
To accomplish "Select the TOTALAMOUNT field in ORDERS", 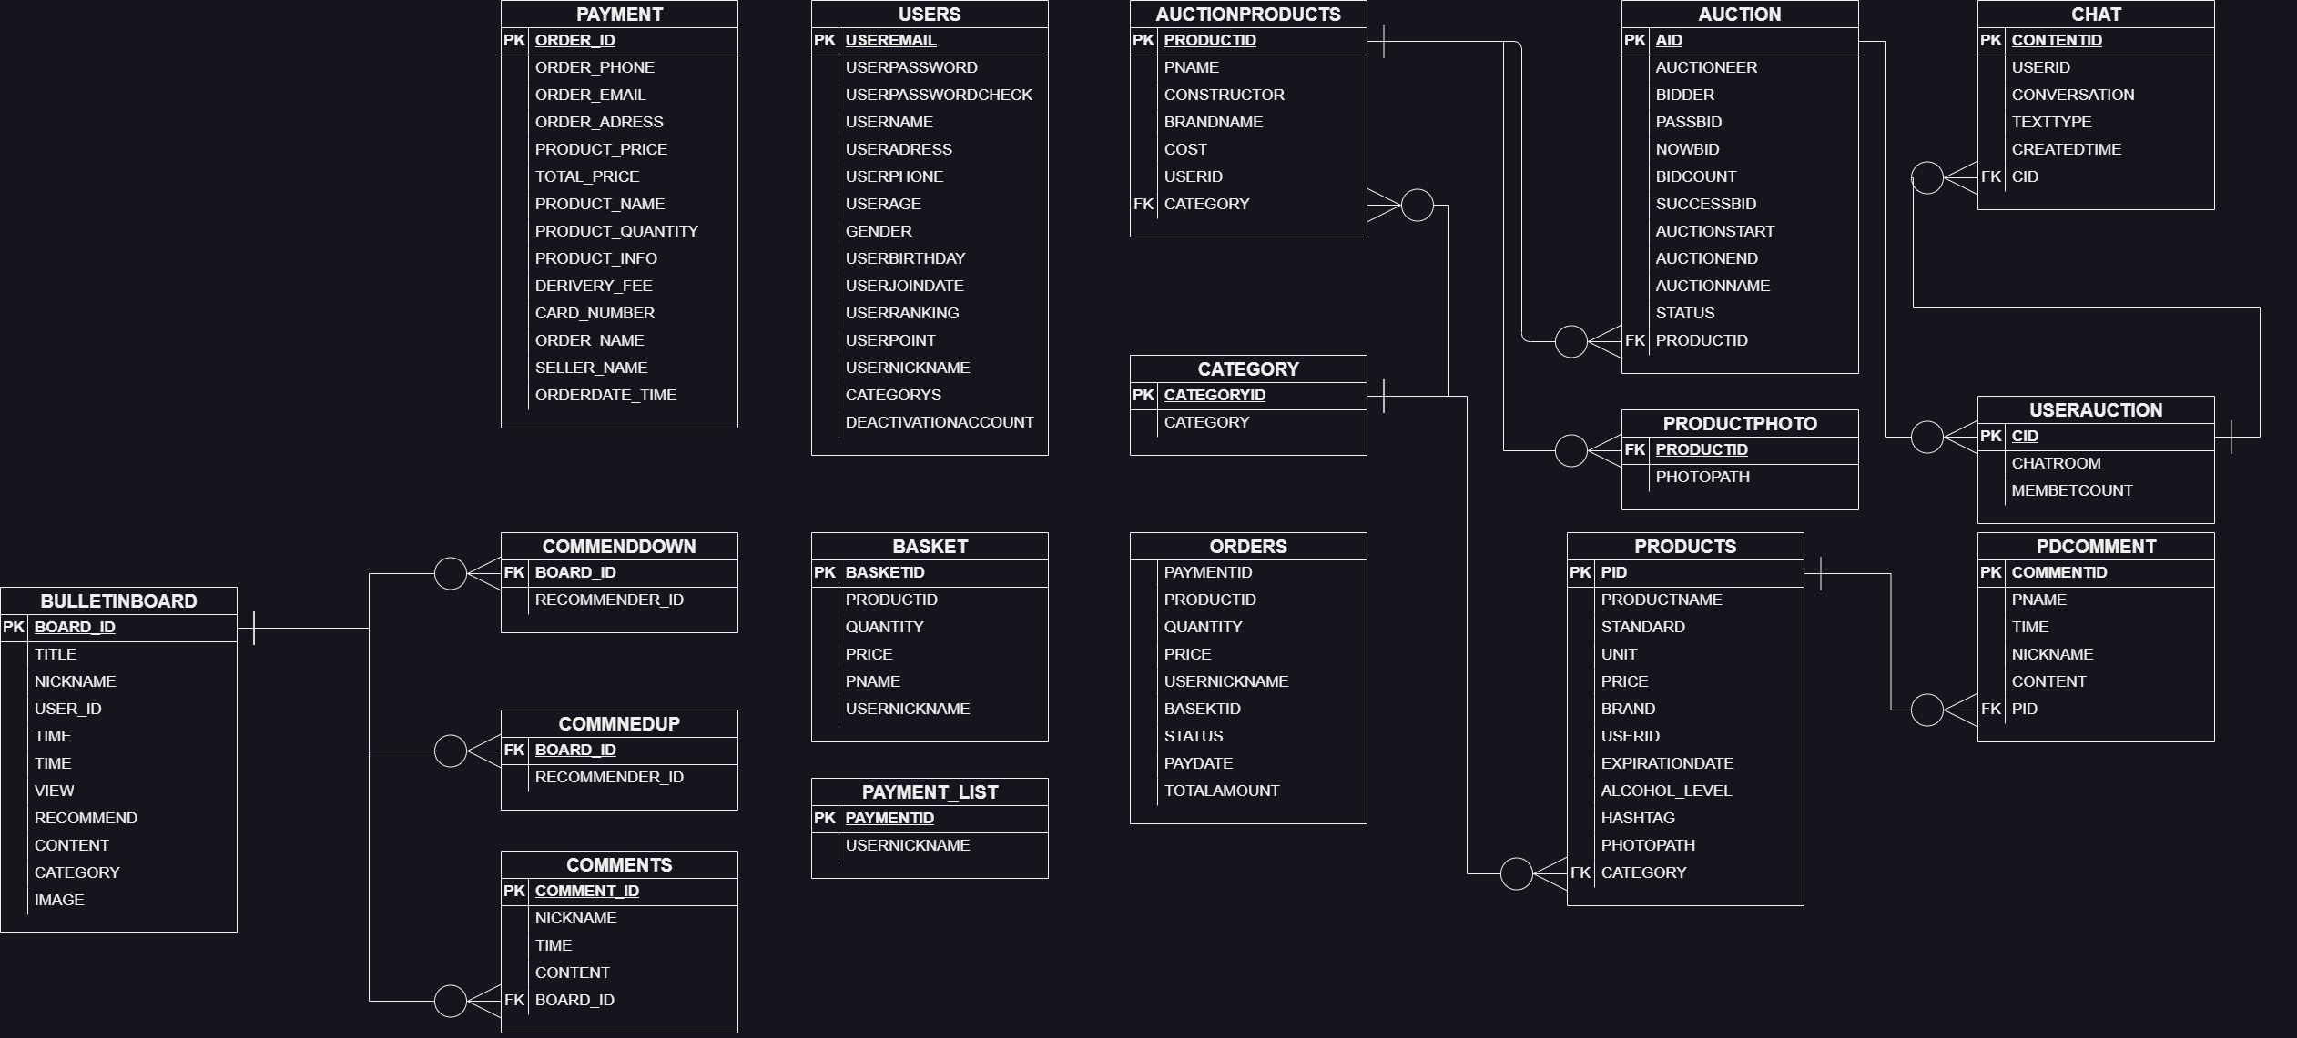I will 1221,791.
